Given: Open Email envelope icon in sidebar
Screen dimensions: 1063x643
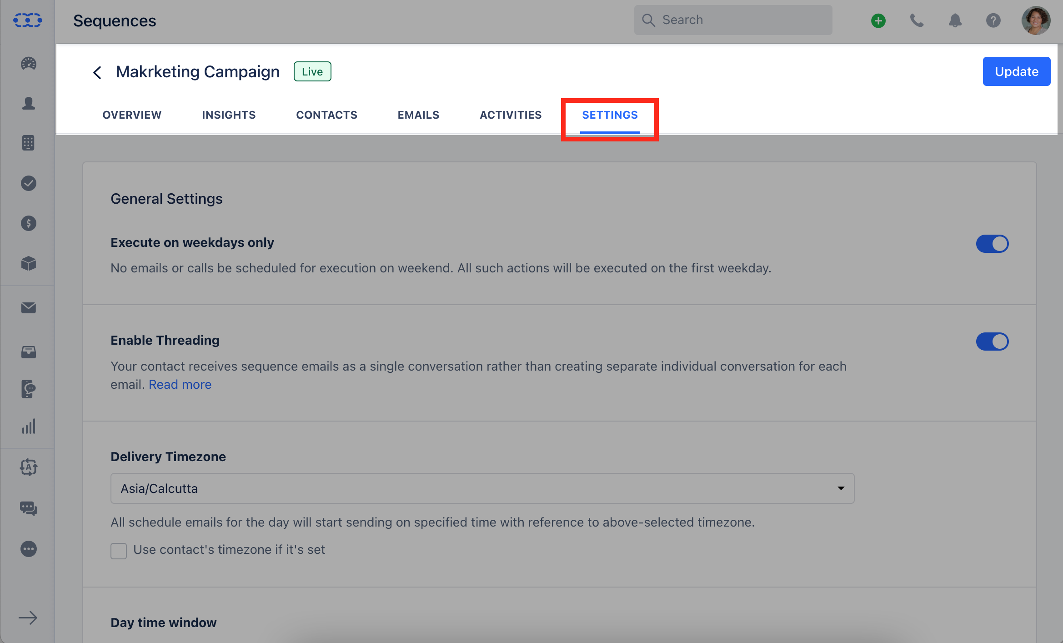Looking at the screenshot, I should click(29, 308).
